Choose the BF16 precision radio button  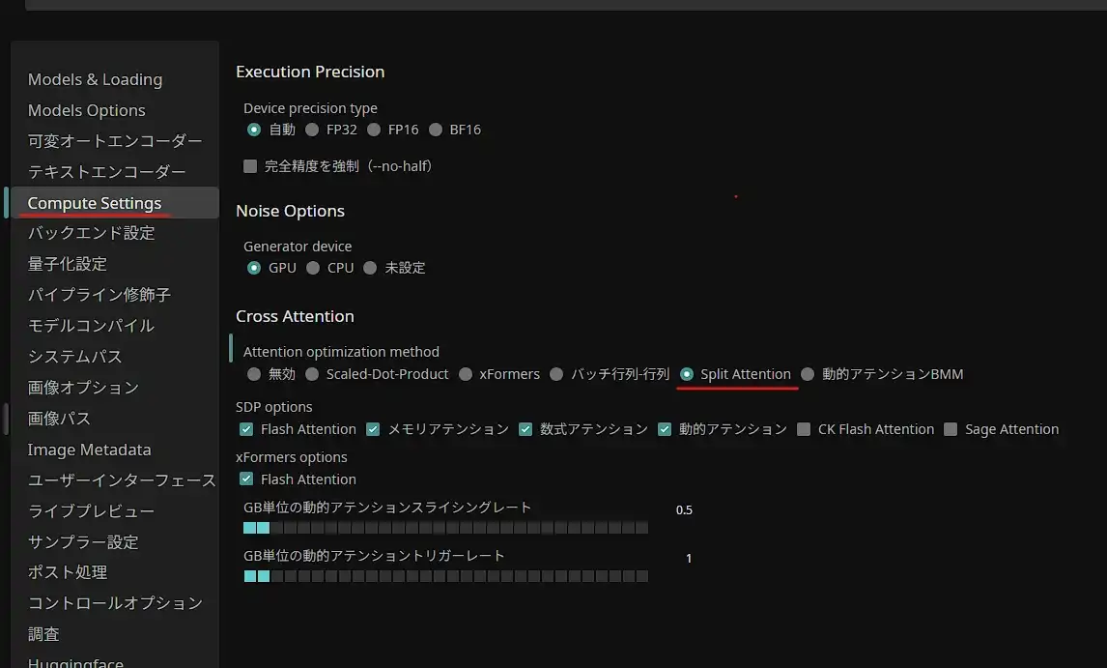click(x=436, y=130)
